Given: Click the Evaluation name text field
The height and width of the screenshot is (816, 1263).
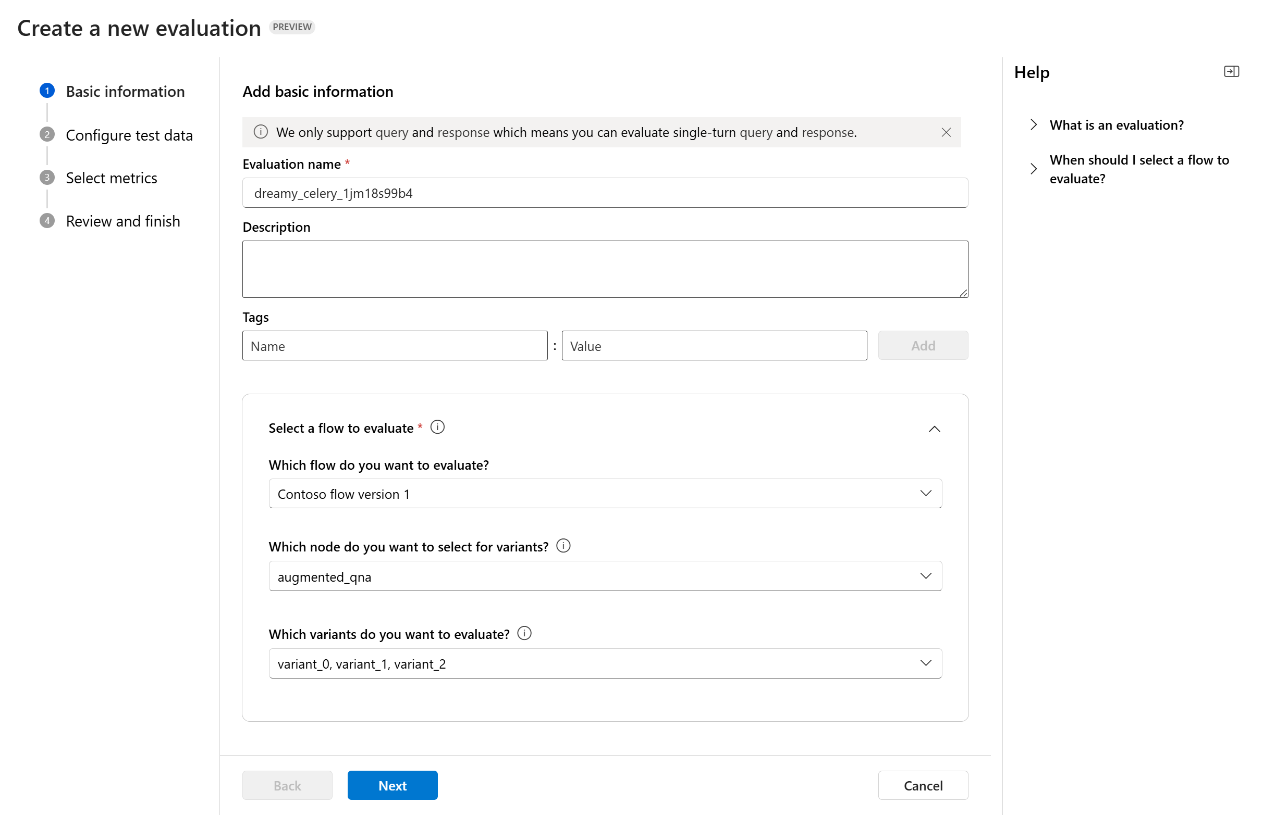Looking at the screenshot, I should tap(605, 193).
